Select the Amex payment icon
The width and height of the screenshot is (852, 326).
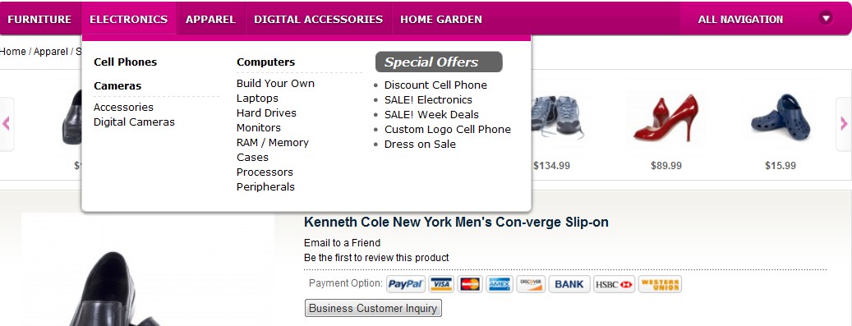[499, 284]
